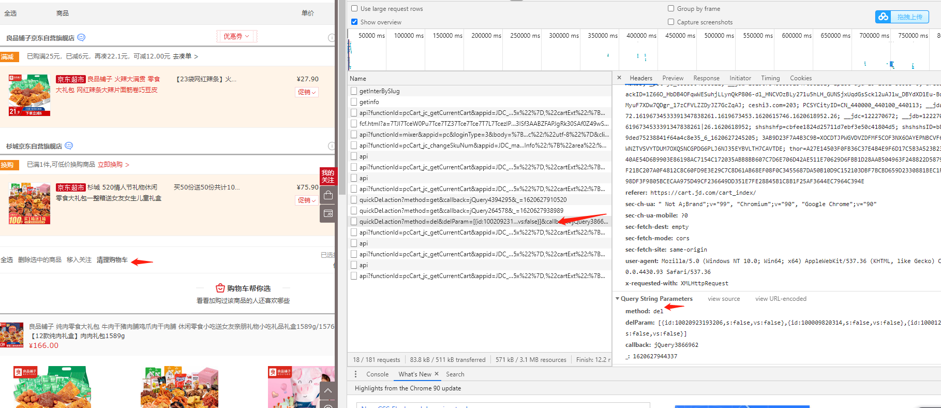Open 促销 dropdown under ¥27.90
The width and height of the screenshot is (941, 408).
(307, 92)
